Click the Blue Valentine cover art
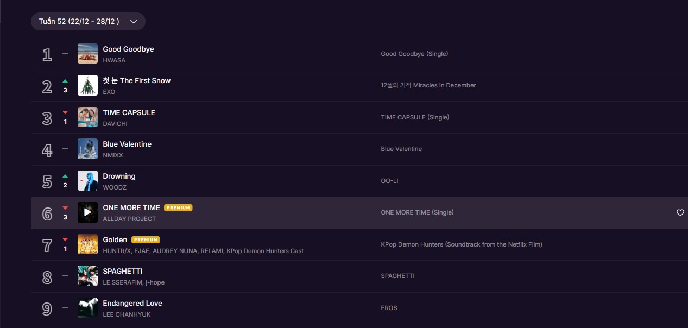 [87, 149]
